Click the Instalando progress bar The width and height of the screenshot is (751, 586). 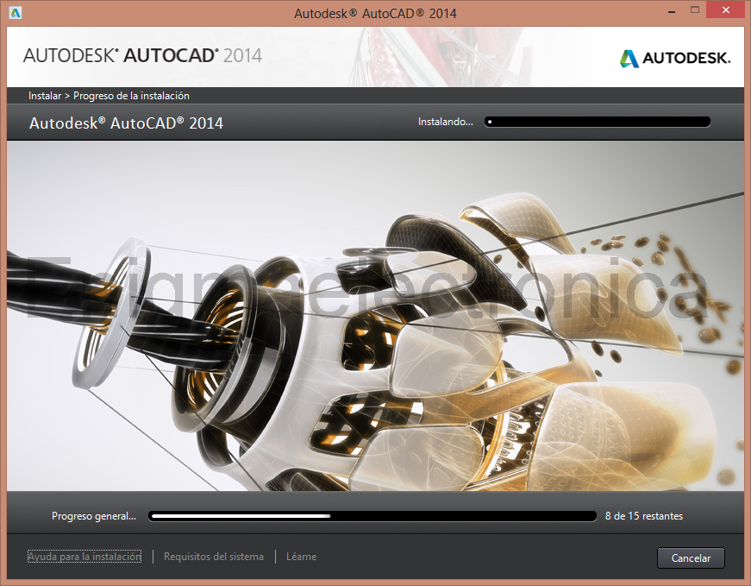click(x=598, y=122)
